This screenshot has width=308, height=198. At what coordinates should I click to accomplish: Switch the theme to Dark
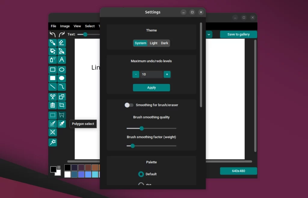point(164,43)
